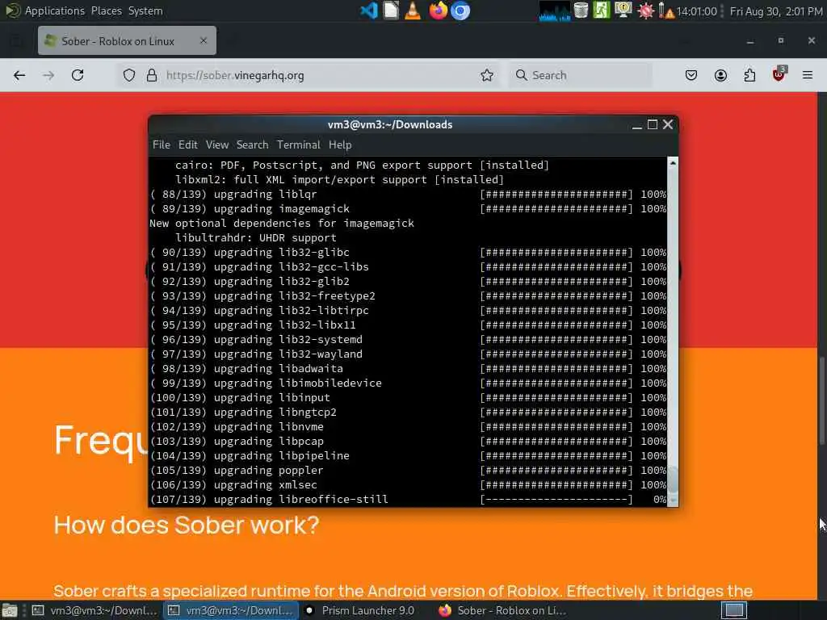Open the System menu
The image size is (827, 620).
[145, 10]
